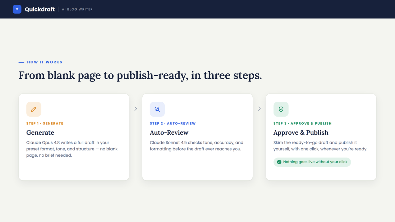Image resolution: width=395 pixels, height=222 pixels.
Task: Click the orange pencil Generate icon
Action: point(34,109)
